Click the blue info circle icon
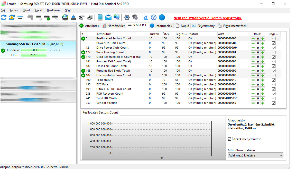Viewport: 296px width, 169px height. [162, 17]
